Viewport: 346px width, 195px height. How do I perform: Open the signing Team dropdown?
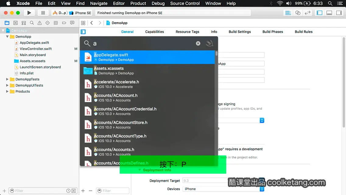[262, 120]
